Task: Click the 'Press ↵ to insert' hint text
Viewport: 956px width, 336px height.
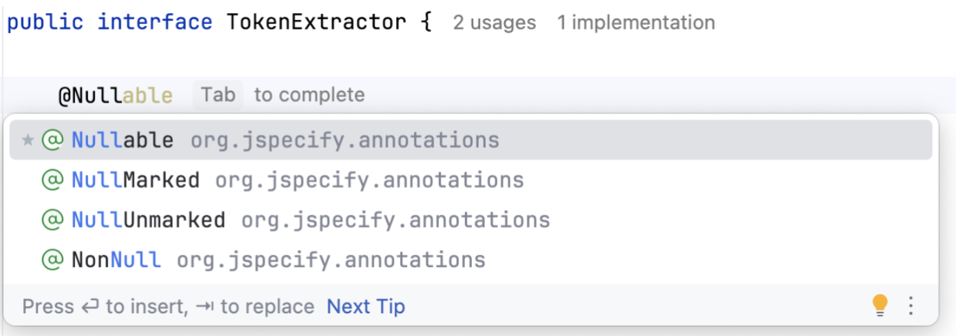Action: 105,306
